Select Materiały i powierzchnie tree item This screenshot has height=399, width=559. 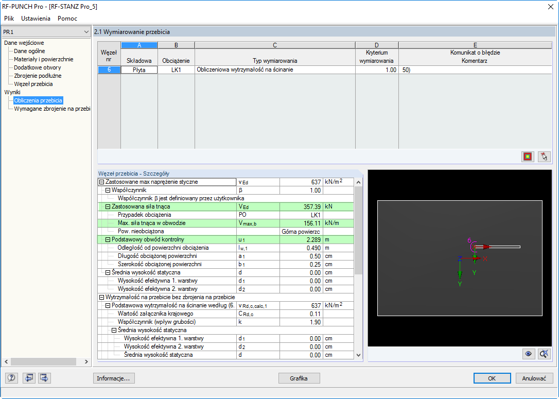(x=43, y=59)
